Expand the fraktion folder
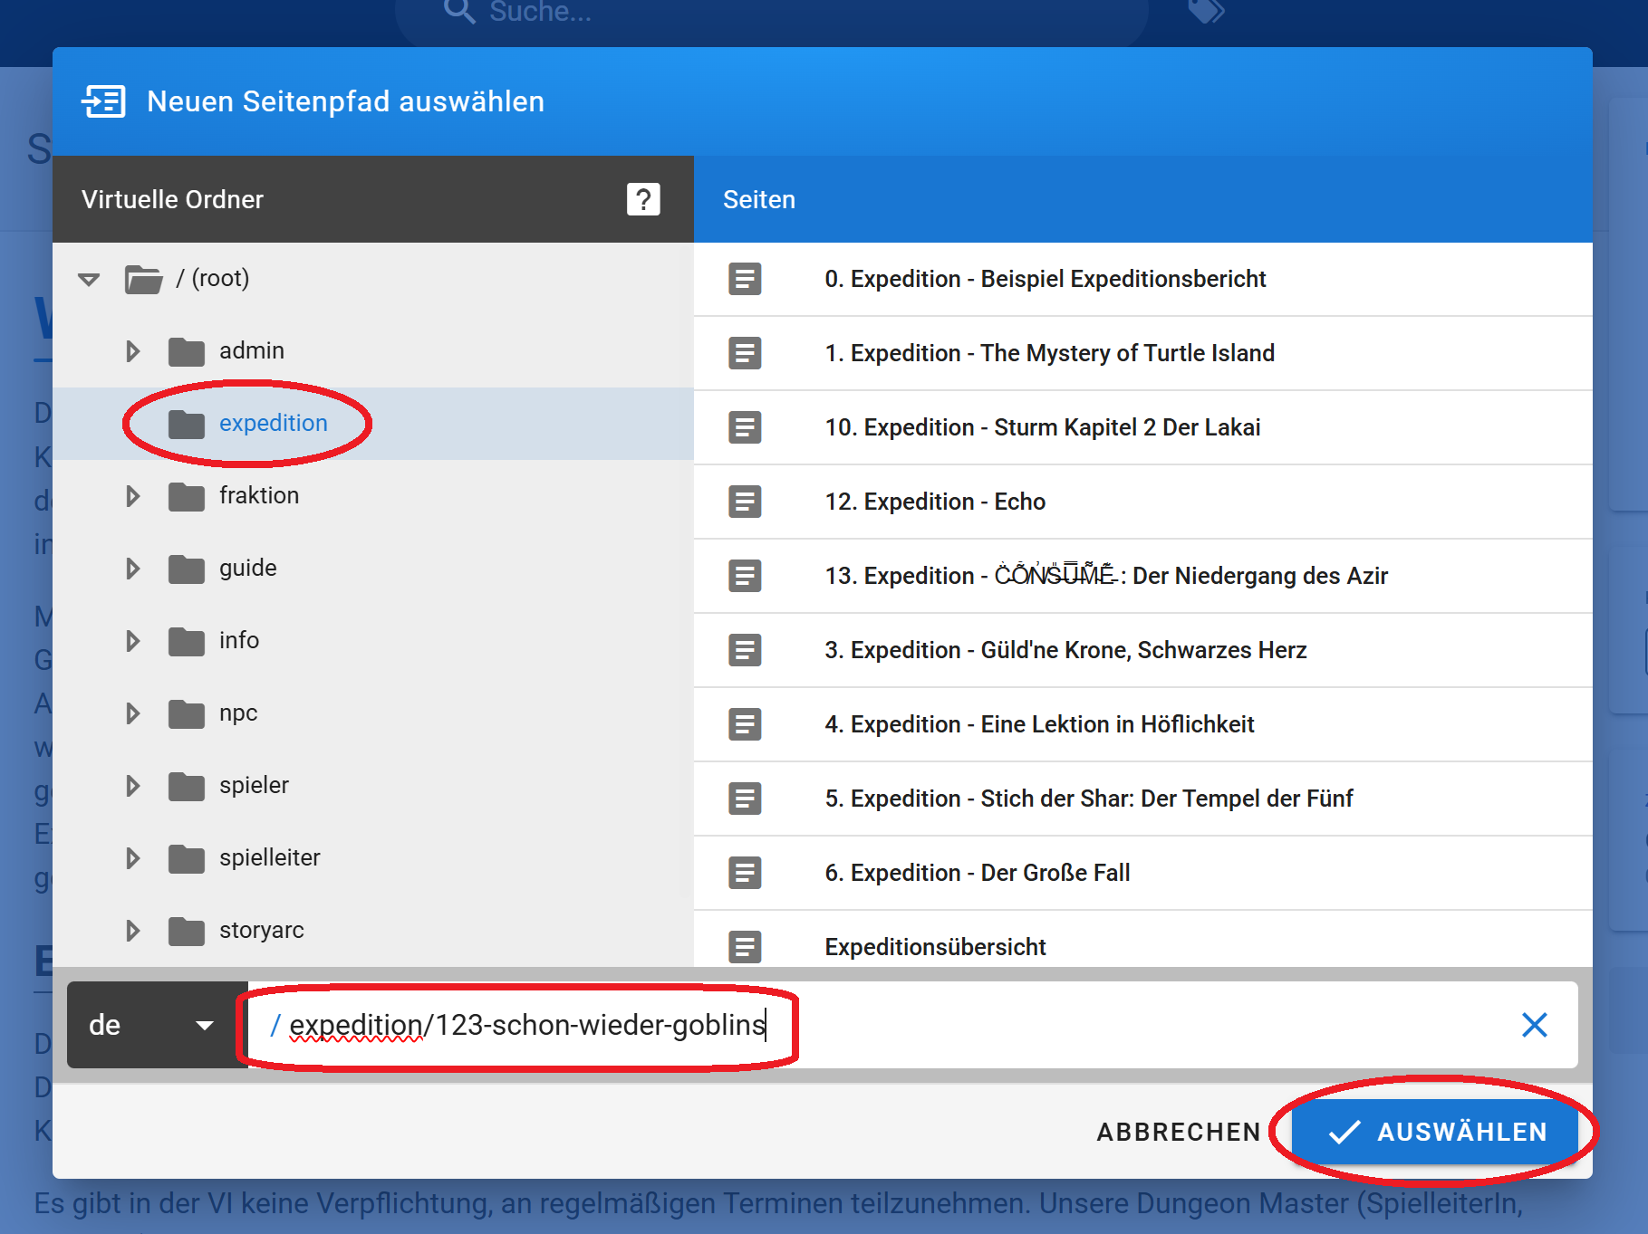This screenshot has height=1234, width=1648. [x=133, y=496]
